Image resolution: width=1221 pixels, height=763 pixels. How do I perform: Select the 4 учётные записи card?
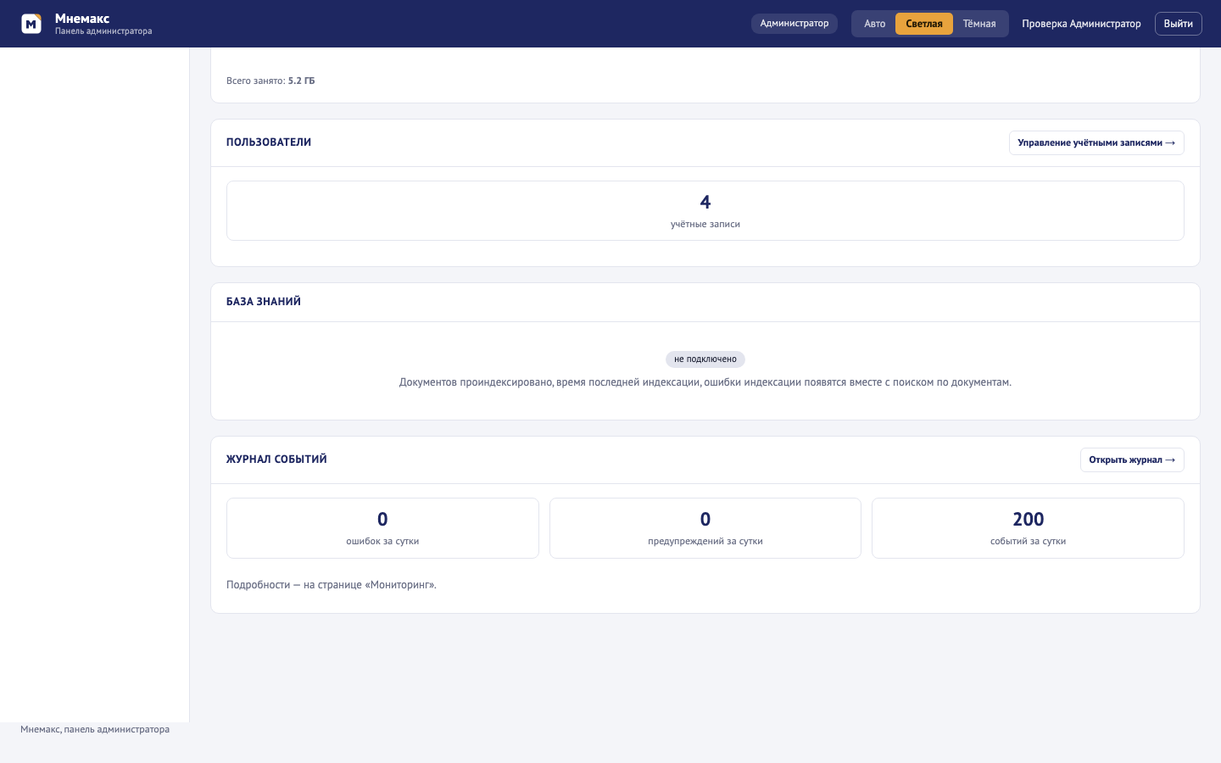[705, 210]
